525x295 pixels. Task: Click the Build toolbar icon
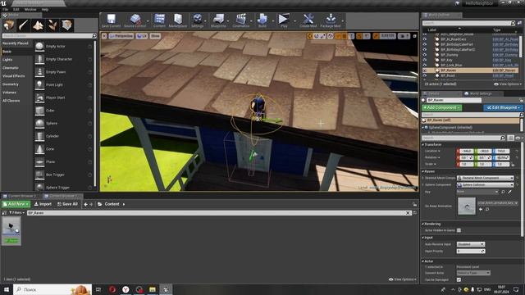(262, 20)
